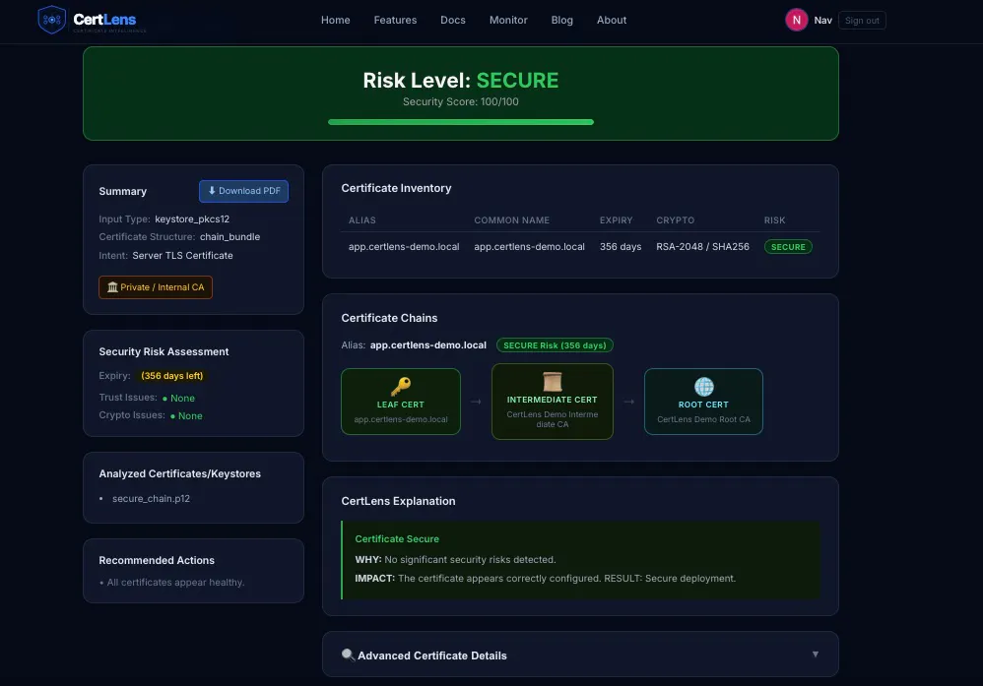Click the Certificate Chains heading
This screenshot has height=686, width=983.
(389, 318)
